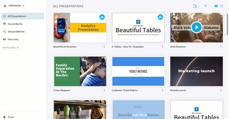Switch to list view
Screen dimensions: 229x119
click(x=222, y=6)
